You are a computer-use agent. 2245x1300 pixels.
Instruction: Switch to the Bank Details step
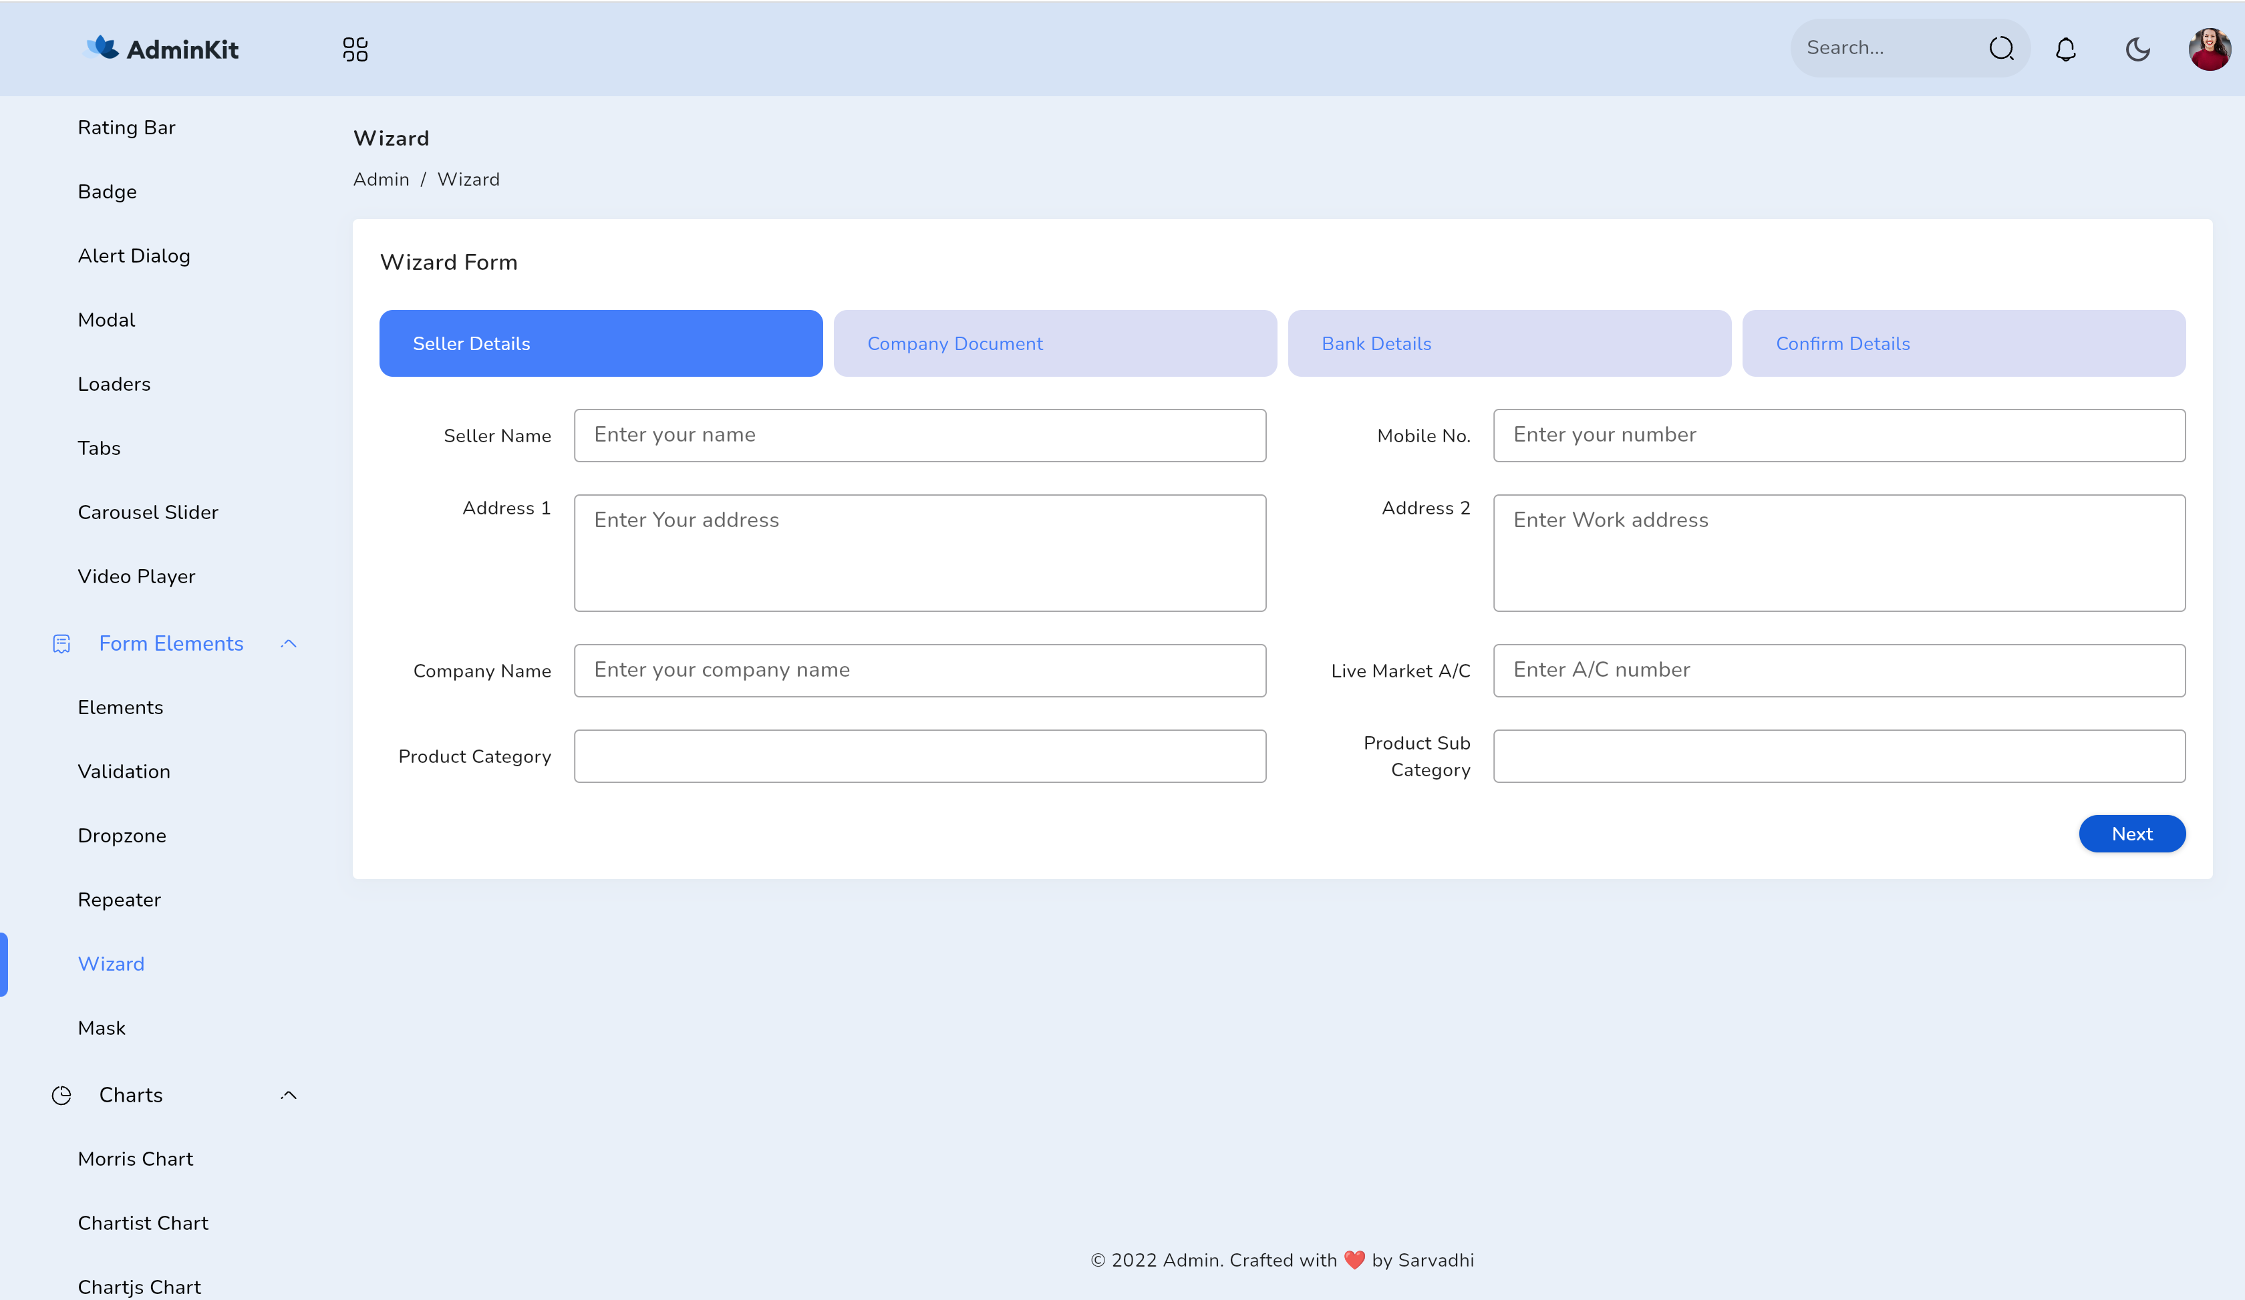[x=1508, y=343]
